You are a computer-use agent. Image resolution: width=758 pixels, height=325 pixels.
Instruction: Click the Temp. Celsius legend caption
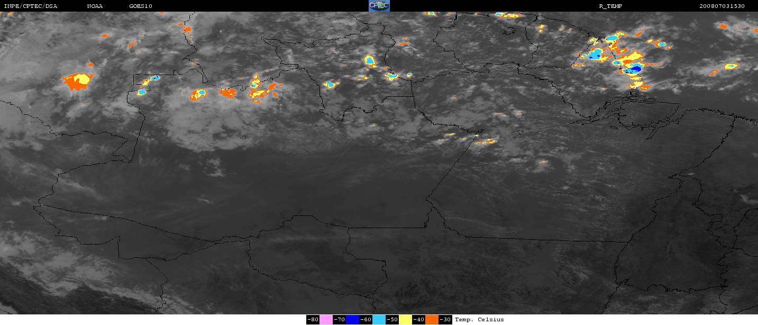(479, 320)
